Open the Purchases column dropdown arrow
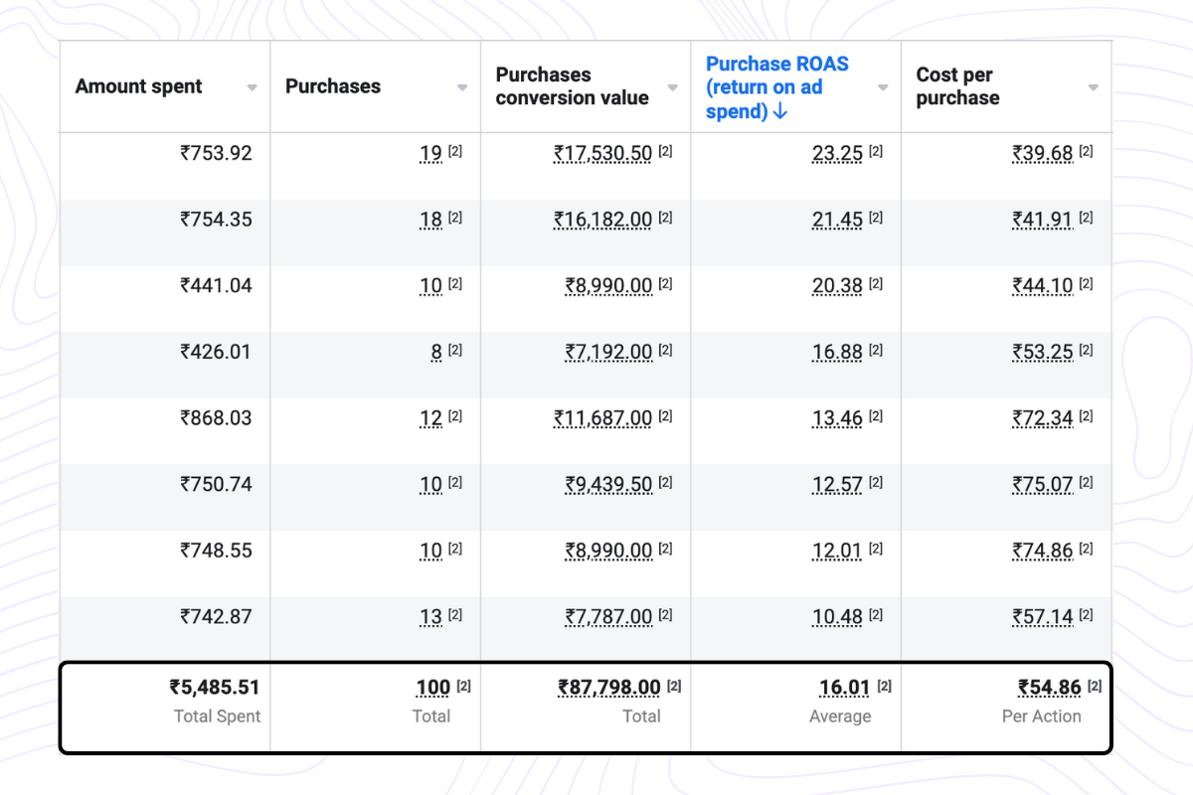This screenshot has width=1193, height=795. coord(462,87)
